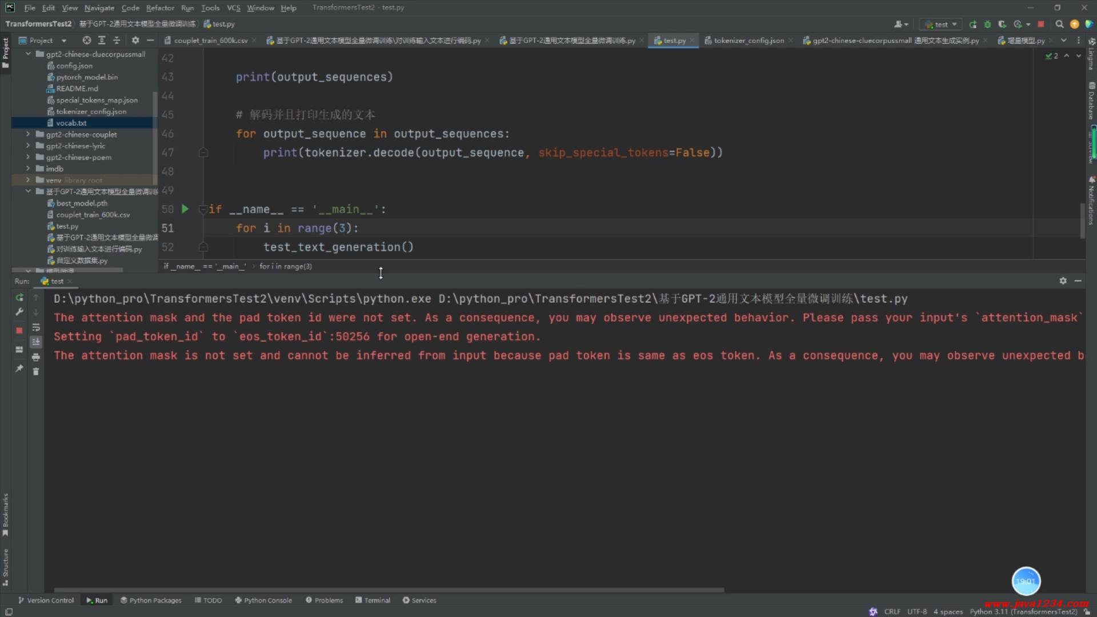
Task: Open the Refactor menu
Action: [160, 7]
